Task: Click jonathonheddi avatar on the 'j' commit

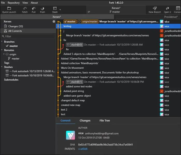Action: (x=162, y=31)
